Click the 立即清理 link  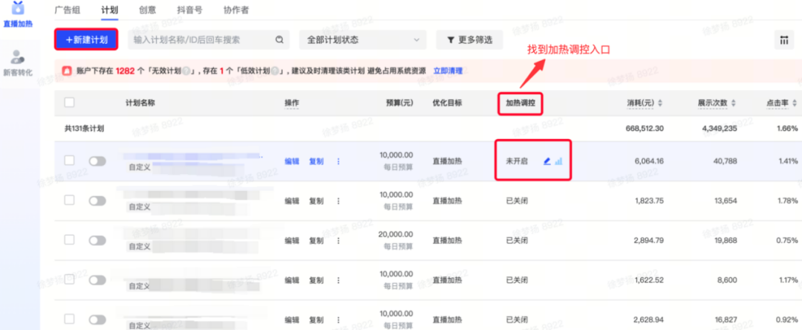tap(448, 71)
